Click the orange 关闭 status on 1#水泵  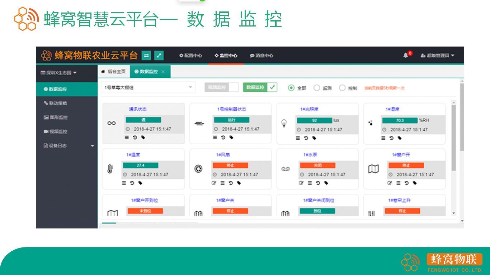tap(318, 165)
